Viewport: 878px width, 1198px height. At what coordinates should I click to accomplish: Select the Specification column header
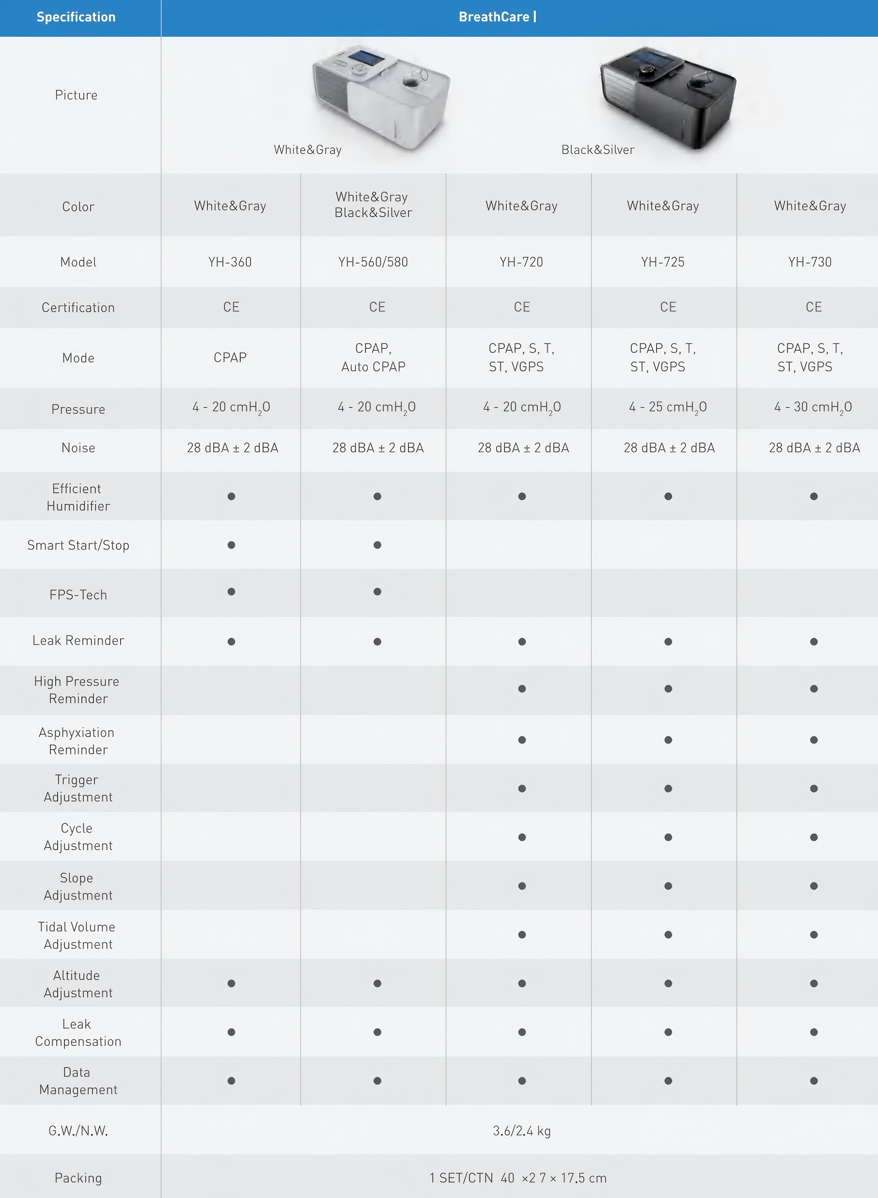click(x=76, y=17)
